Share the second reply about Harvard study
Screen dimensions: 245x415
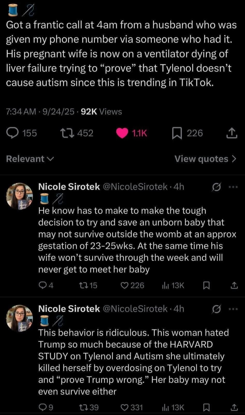point(234,408)
